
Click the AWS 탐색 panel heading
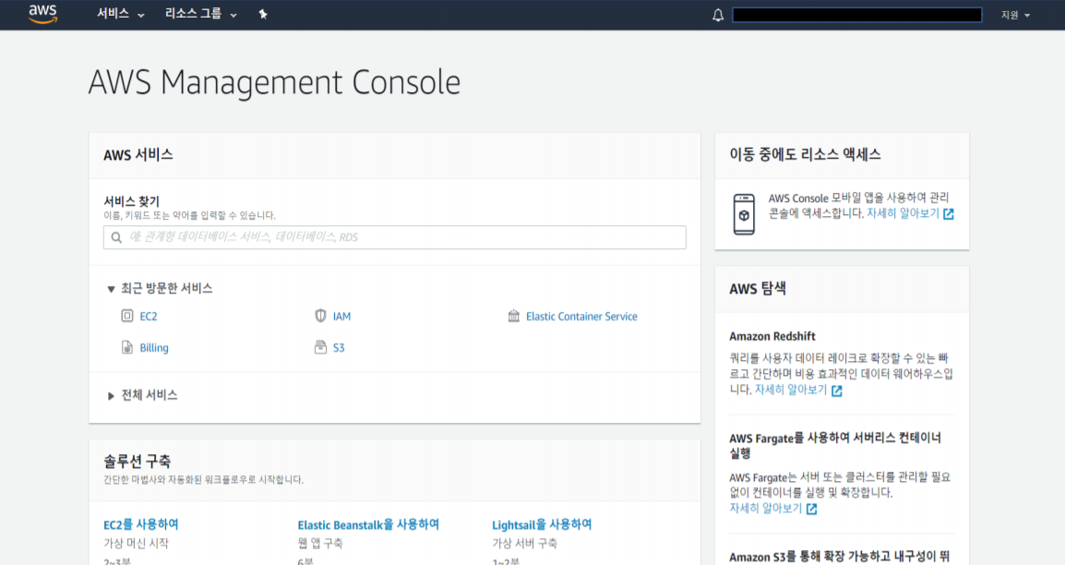click(x=758, y=289)
